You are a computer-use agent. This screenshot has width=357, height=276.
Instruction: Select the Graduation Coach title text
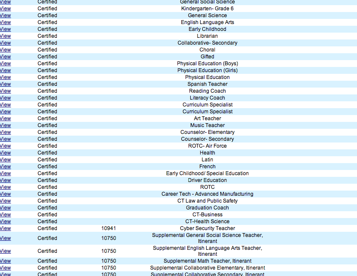click(207, 208)
